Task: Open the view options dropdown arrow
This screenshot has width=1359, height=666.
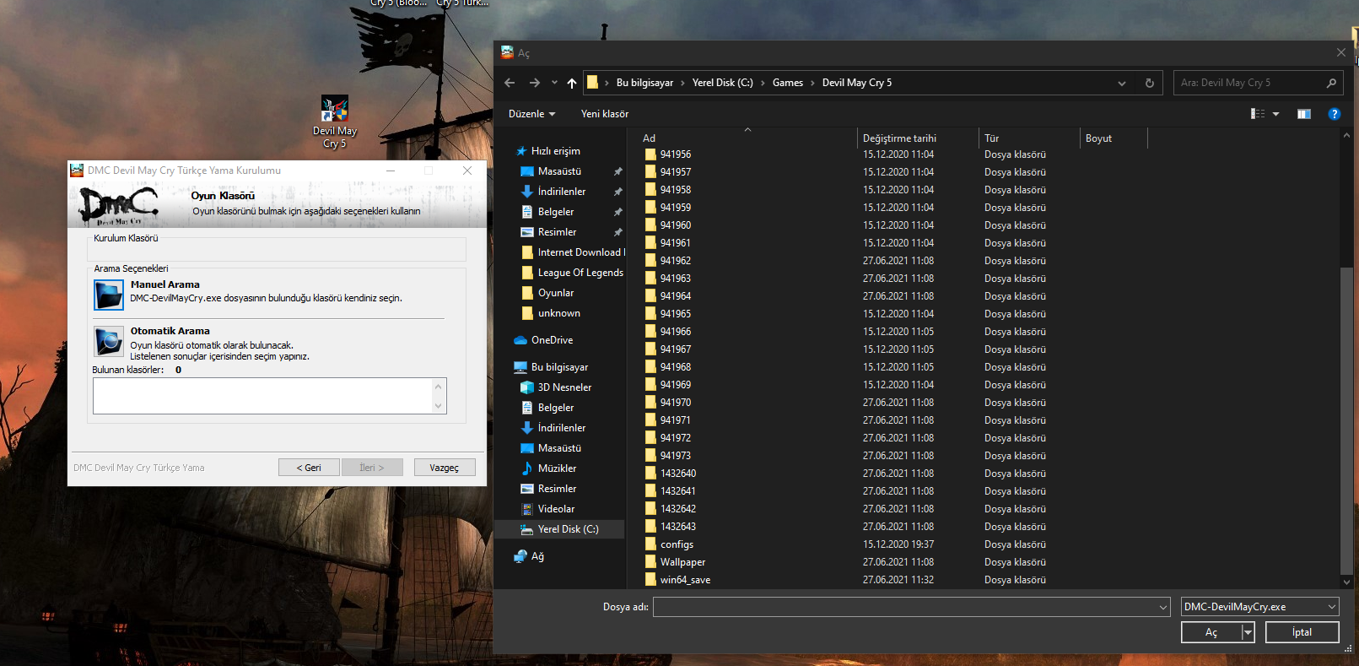Action: (x=1275, y=114)
